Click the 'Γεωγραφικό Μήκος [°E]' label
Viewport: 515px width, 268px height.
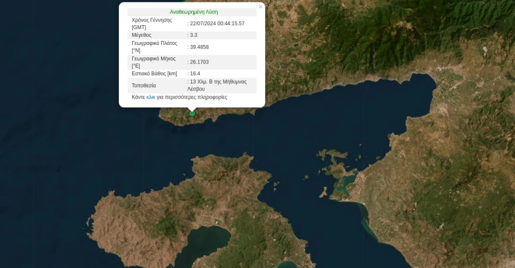pyautogui.click(x=153, y=62)
